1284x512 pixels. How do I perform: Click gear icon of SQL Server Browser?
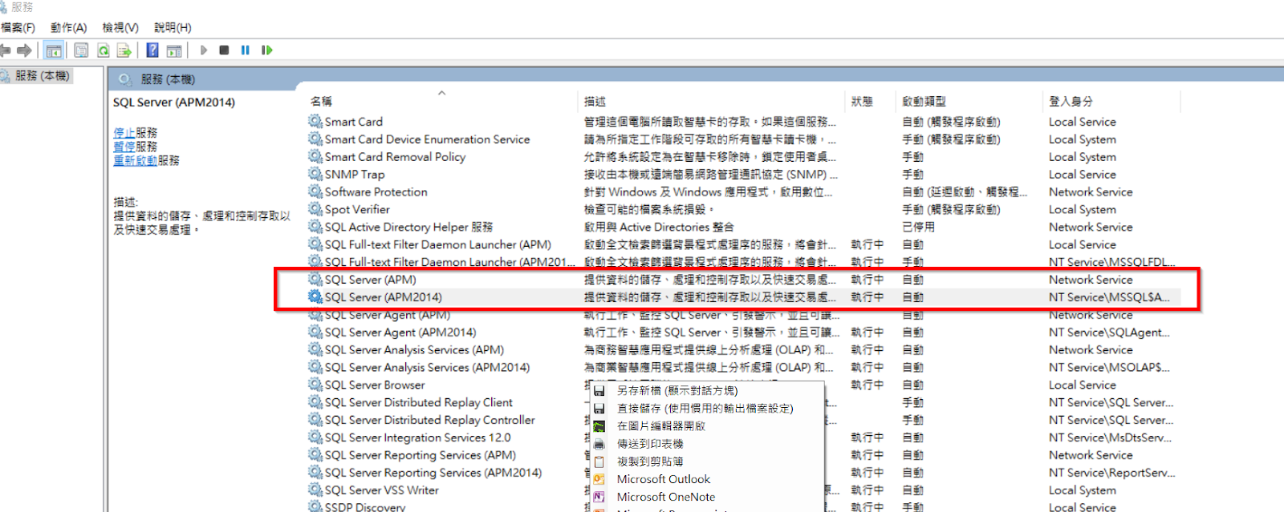(315, 385)
